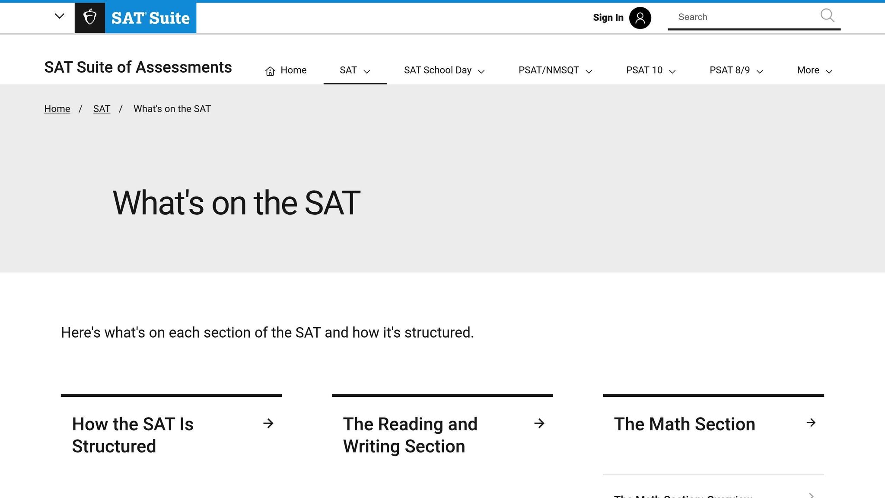Open The Math Section: Overview item

[x=683, y=496]
